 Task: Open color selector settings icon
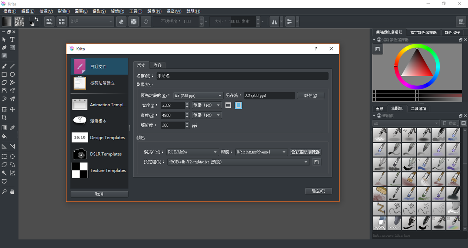point(378,49)
